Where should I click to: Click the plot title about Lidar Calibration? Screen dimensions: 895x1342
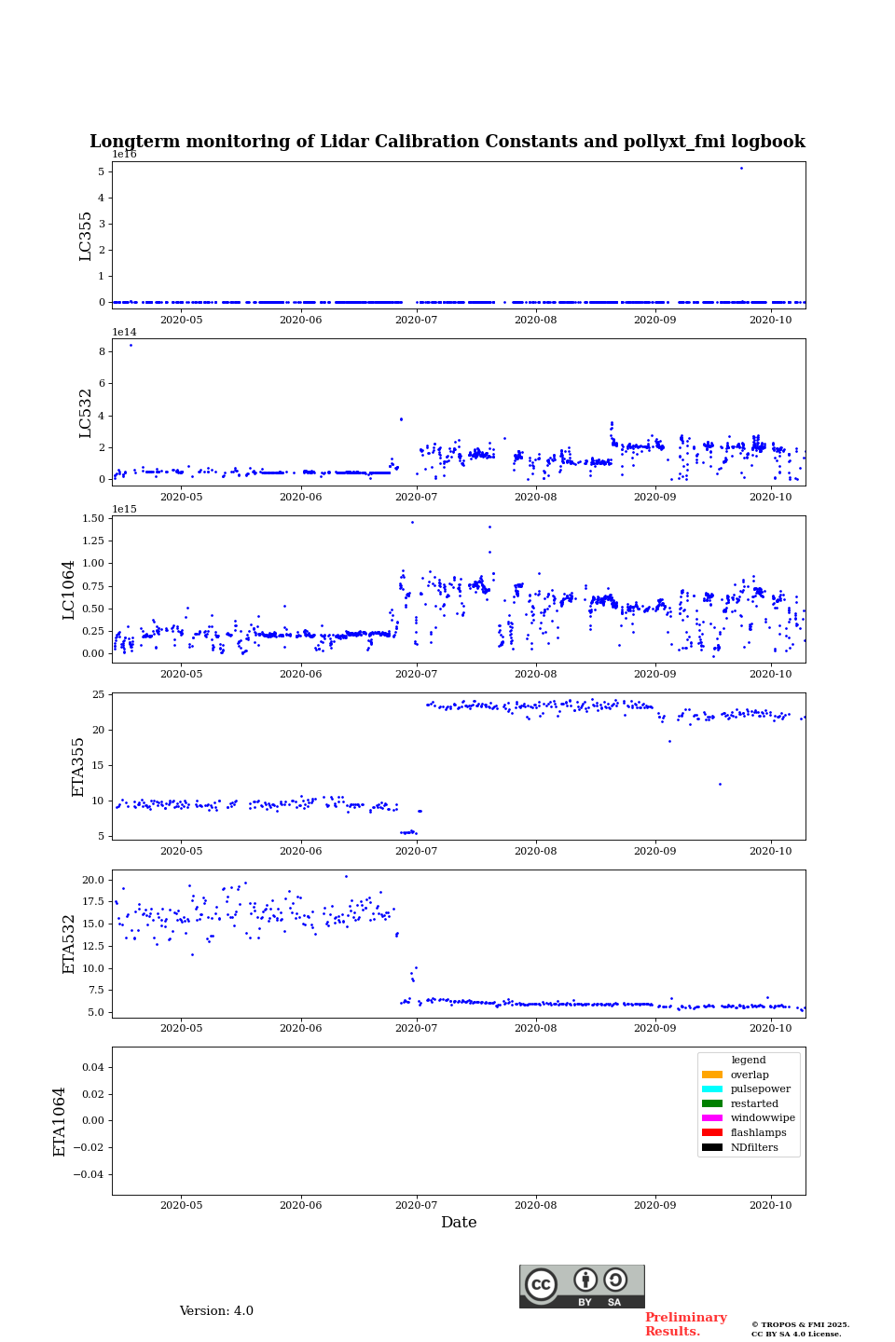447,142
